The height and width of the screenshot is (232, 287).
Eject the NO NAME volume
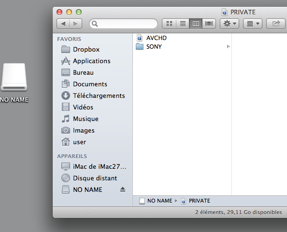coord(123,190)
